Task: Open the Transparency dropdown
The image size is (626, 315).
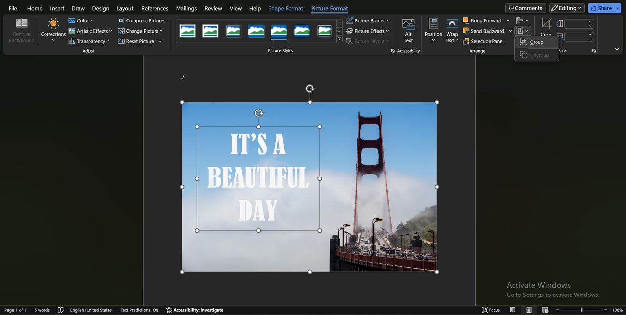Action: (x=89, y=41)
